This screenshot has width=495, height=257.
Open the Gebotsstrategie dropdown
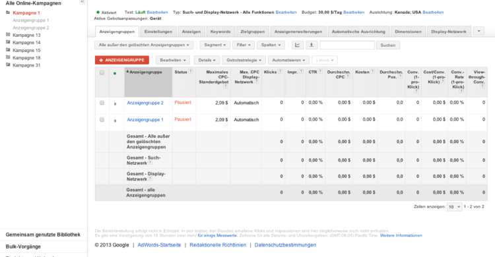coord(244,60)
